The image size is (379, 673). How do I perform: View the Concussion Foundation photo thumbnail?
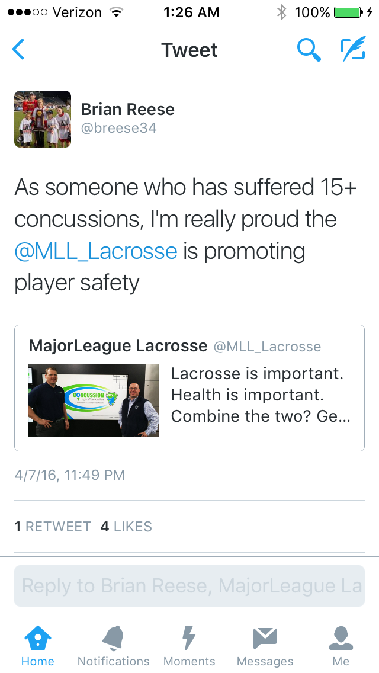(x=94, y=400)
